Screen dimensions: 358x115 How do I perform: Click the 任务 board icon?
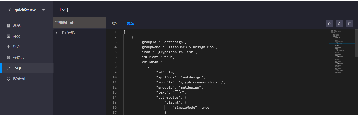pos(8,36)
